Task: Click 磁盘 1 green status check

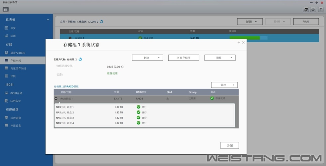Action: point(138,107)
